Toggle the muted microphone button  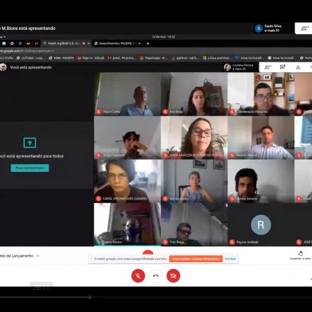point(138,275)
